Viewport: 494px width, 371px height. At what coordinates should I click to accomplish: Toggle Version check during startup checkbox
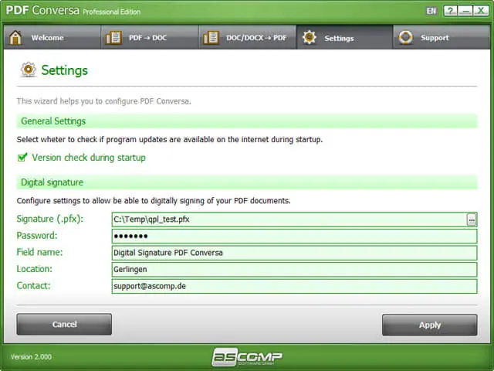click(x=22, y=157)
